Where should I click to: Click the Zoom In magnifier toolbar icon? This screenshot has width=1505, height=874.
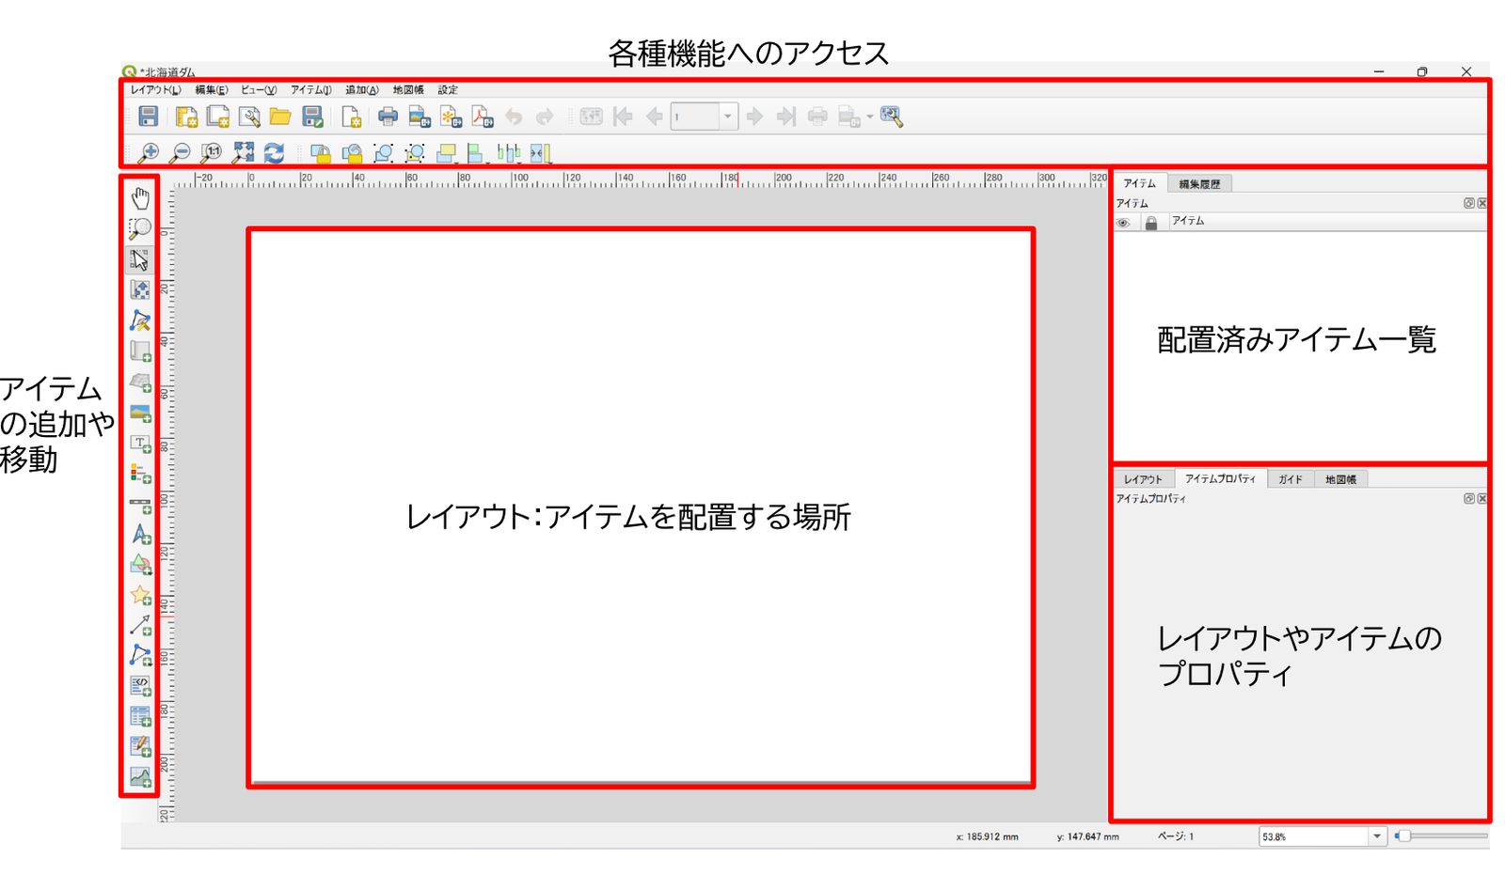coord(148,152)
